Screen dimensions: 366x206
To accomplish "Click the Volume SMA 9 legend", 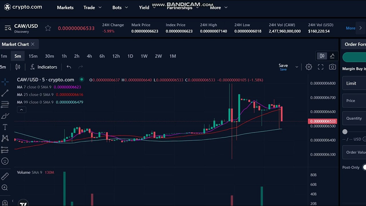I will tap(35, 172).
